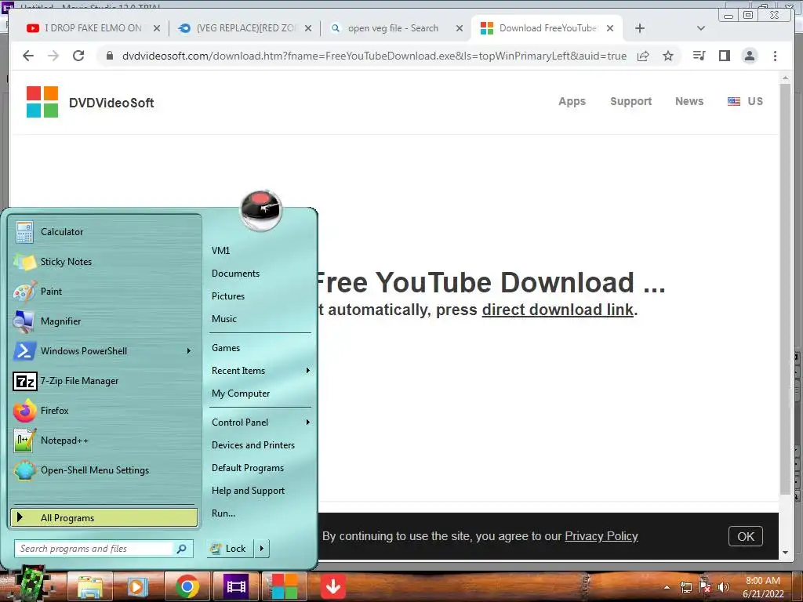The height and width of the screenshot is (602, 803).
Task: Expand the Recent Items submenu arrow
Action: pos(307,371)
